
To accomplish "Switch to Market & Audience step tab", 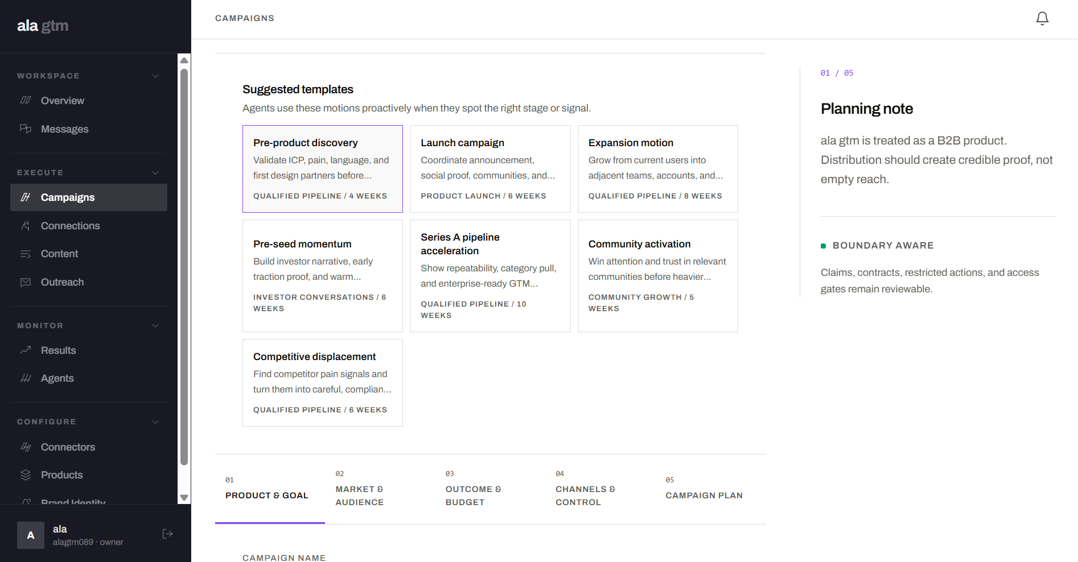I will 380,489.
